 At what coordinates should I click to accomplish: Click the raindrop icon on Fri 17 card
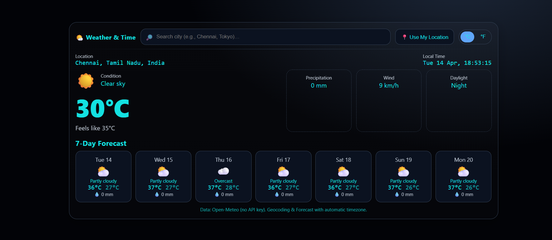click(277, 194)
